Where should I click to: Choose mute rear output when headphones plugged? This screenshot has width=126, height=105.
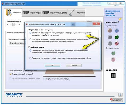point(30,33)
